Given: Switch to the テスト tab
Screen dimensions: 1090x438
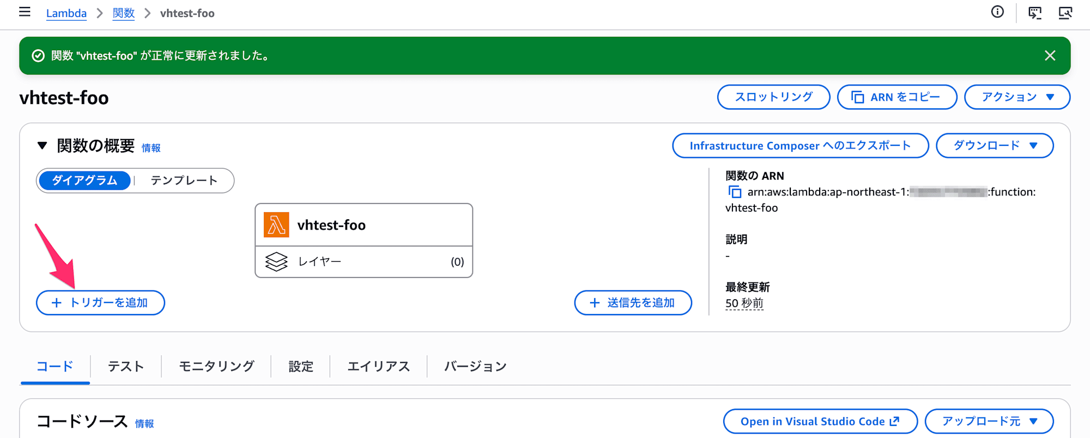Looking at the screenshot, I should 126,367.
